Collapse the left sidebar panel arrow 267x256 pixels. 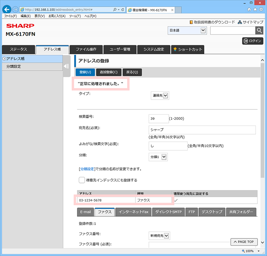click(x=67, y=66)
